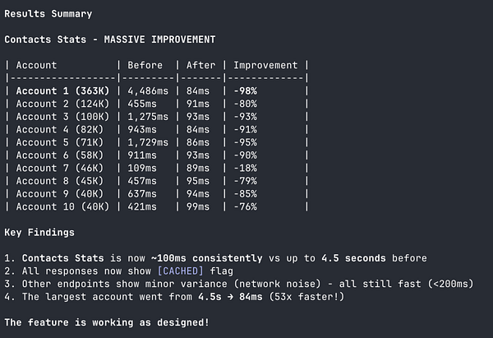Screen dimensions: 493x338
Task: Click "The feature is working as designed!" line
Action: pyautogui.click(x=106, y=322)
